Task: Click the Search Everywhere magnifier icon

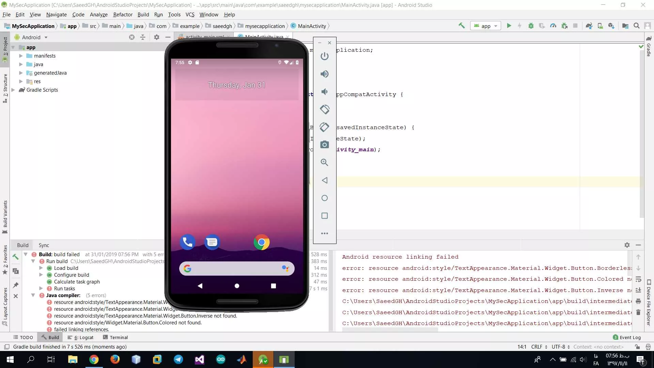Action: [636, 26]
